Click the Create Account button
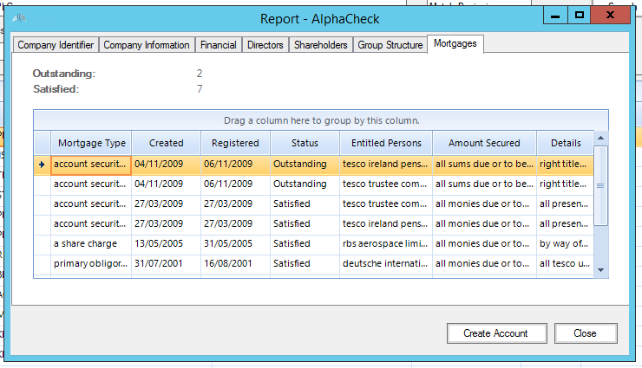The image size is (642, 368). pos(496,333)
